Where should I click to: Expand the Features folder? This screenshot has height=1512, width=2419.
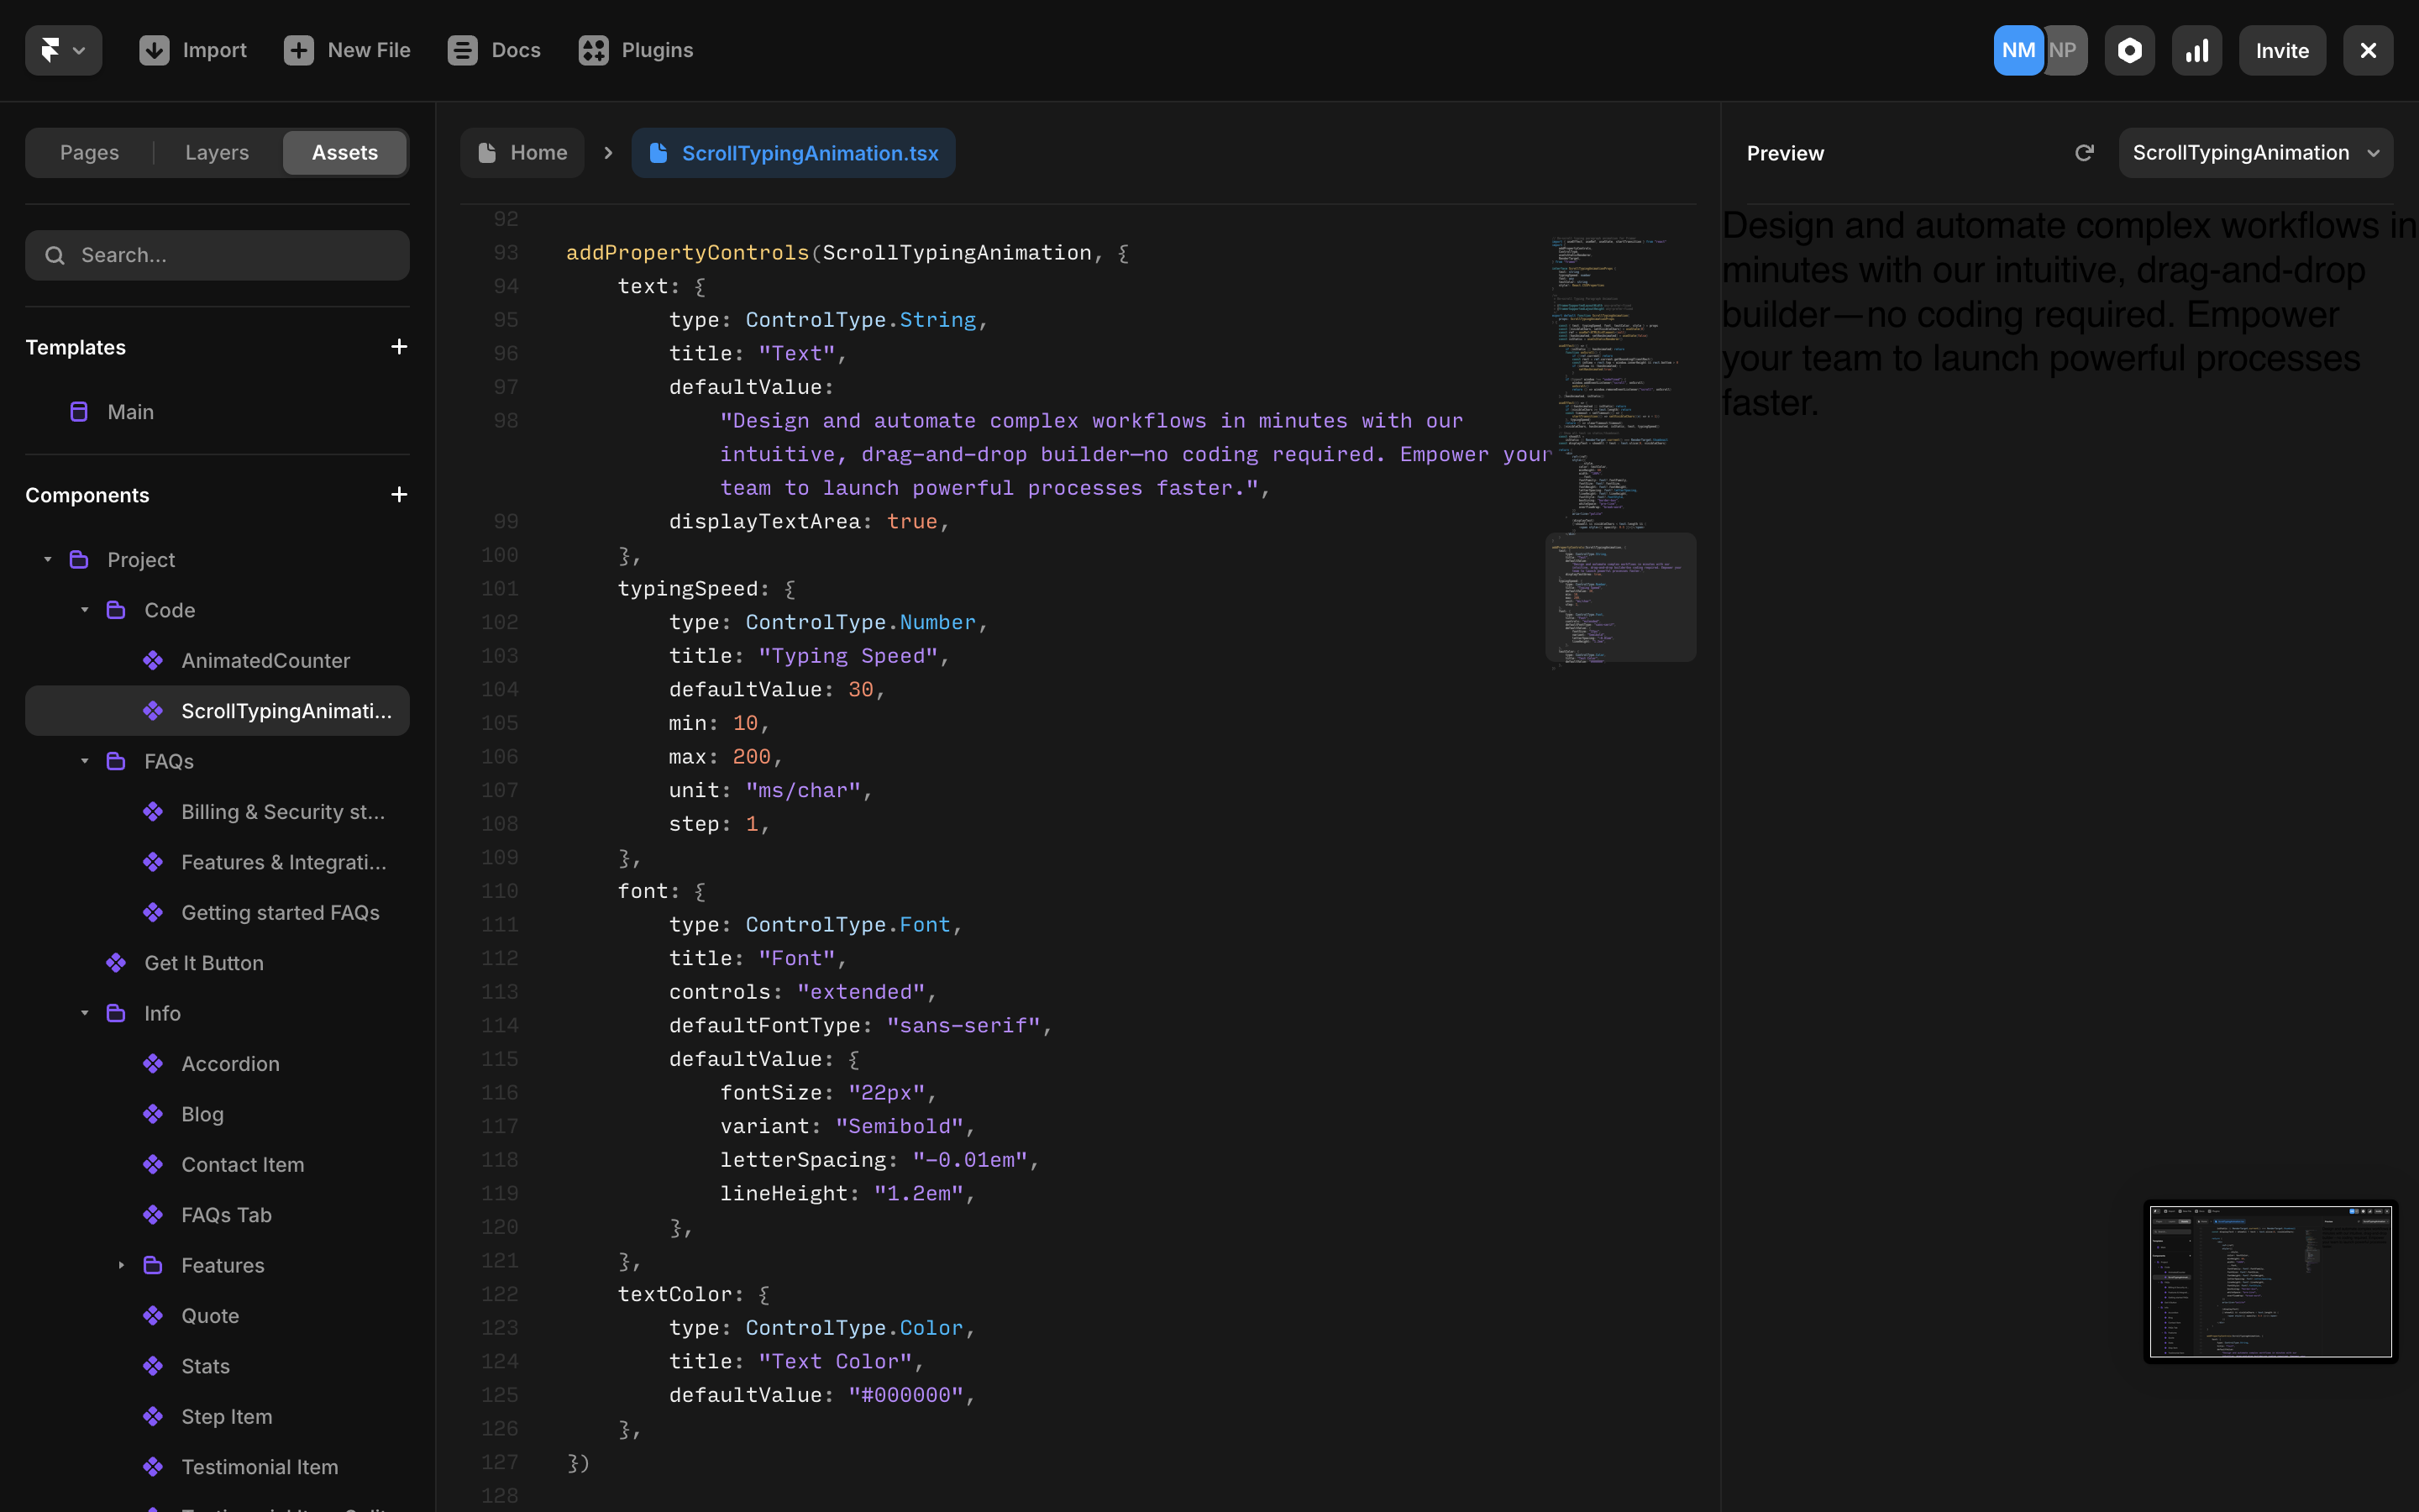pyautogui.click(x=122, y=1265)
